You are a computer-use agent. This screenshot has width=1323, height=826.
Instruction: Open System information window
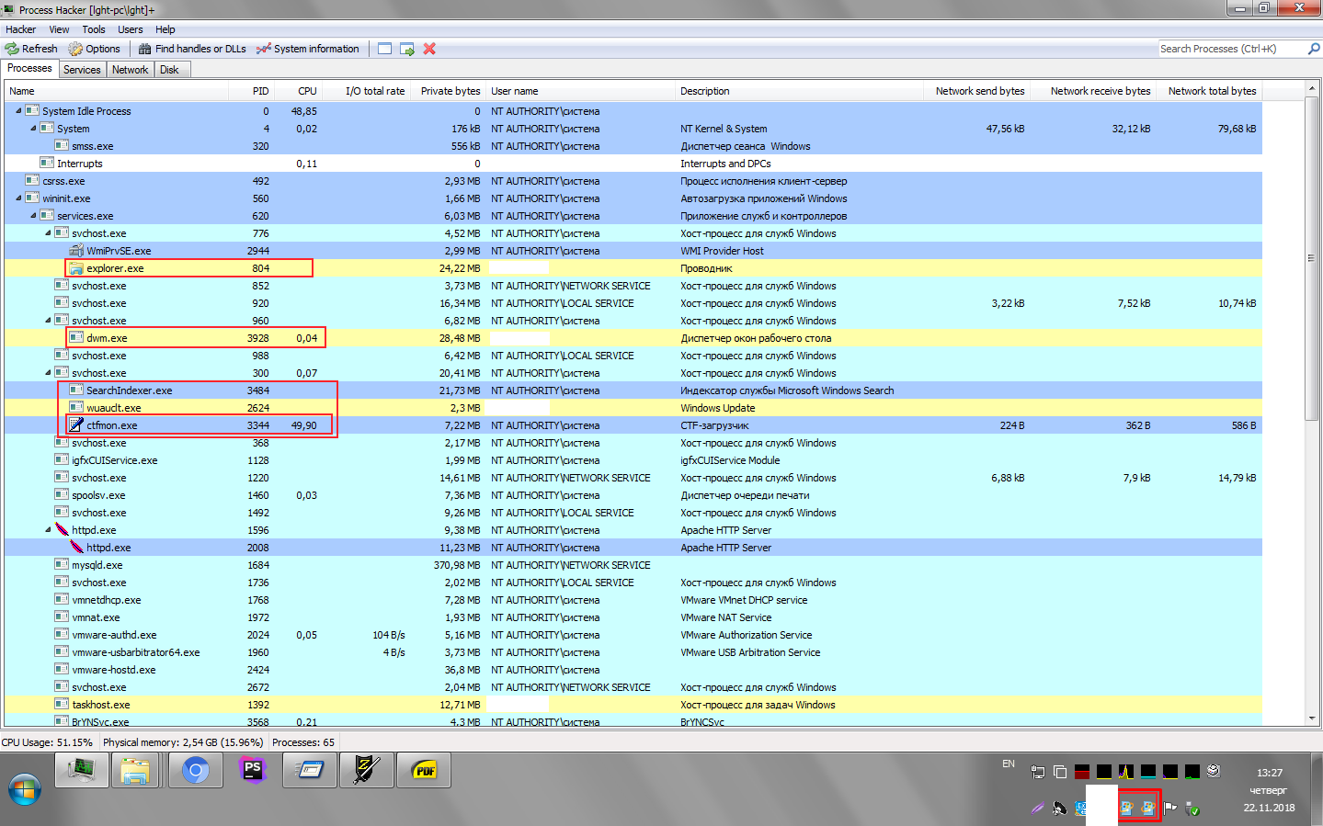[x=308, y=49]
